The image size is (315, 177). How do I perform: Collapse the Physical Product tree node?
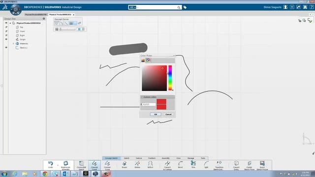coord(10,23)
